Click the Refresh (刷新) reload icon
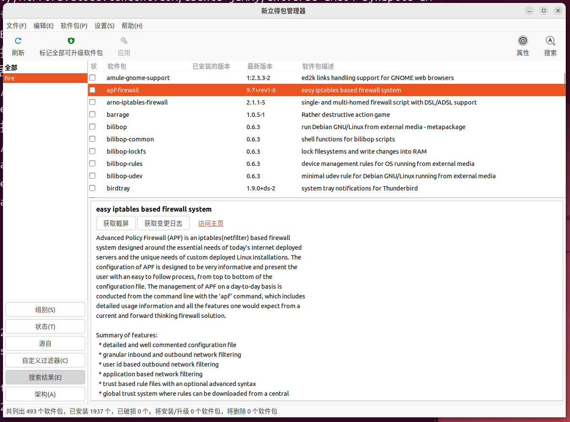This screenshot has width=570, height=422. [18, 41]
